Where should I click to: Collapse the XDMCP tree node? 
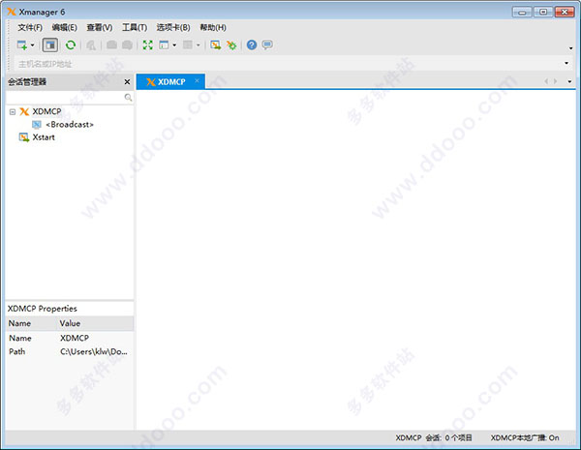point(12,112)
